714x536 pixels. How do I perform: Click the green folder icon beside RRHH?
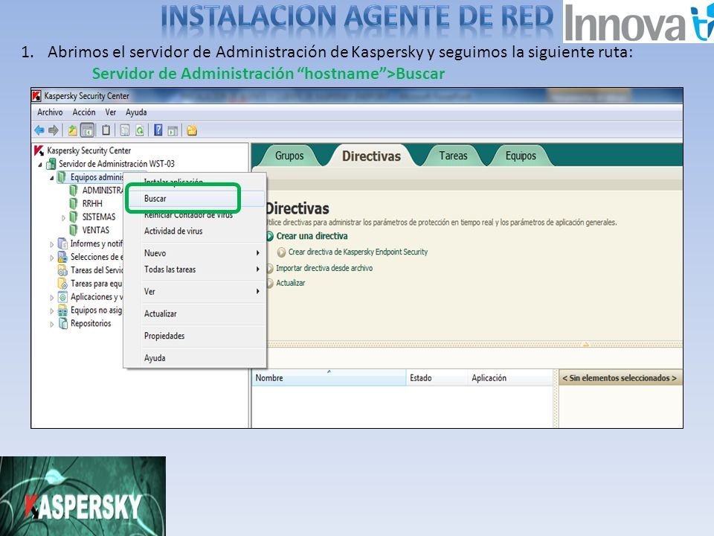click(x=74, y=203)
